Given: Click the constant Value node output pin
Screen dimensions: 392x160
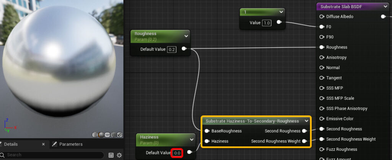Looking at the screenshot, I should 279,22.
